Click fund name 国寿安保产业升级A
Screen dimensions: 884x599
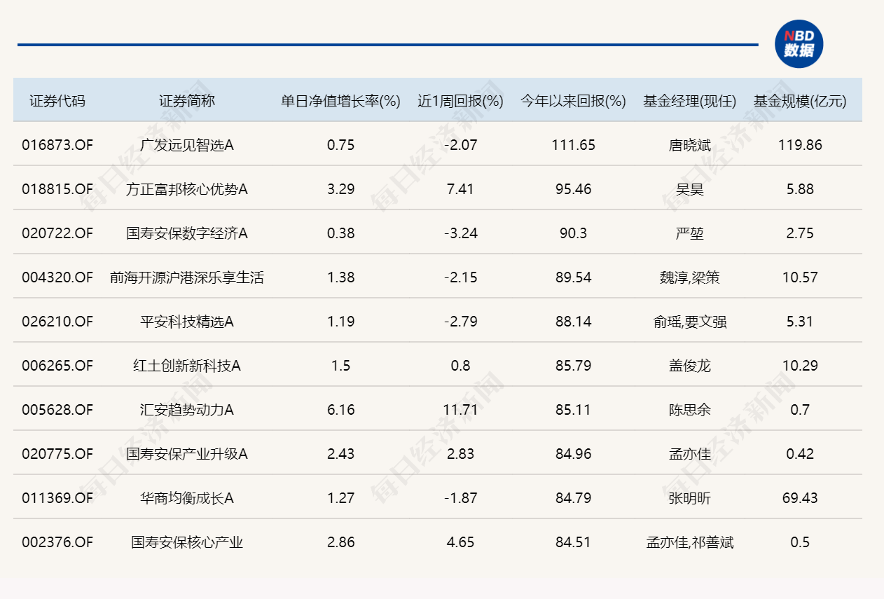point(187,454)
